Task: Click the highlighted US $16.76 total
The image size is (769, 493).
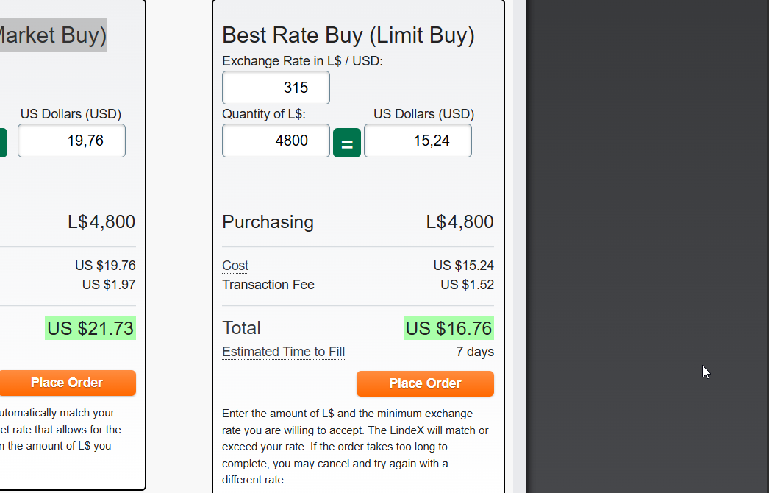Action: pos(448,328)
